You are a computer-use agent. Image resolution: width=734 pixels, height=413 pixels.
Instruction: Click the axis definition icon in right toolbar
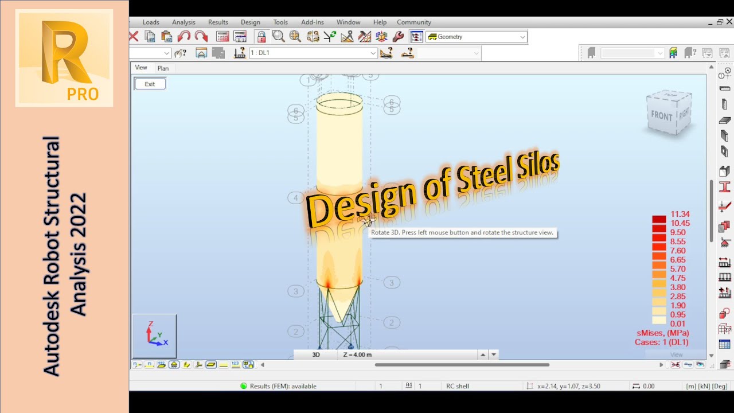(x=725, y=73)
